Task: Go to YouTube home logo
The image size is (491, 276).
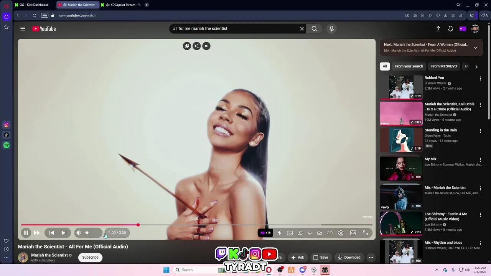Action: coord(44,29)
